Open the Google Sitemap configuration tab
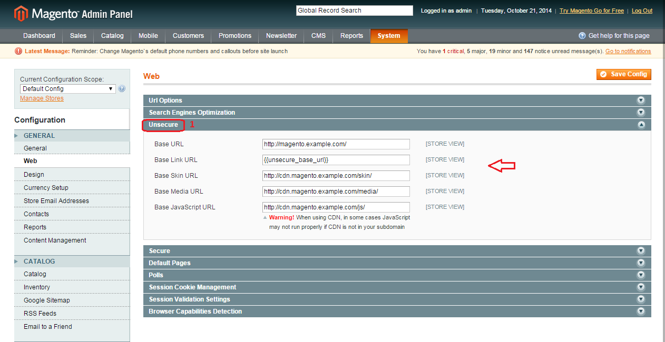This screenshot has height=342, width=665. (x=72, y=300)
